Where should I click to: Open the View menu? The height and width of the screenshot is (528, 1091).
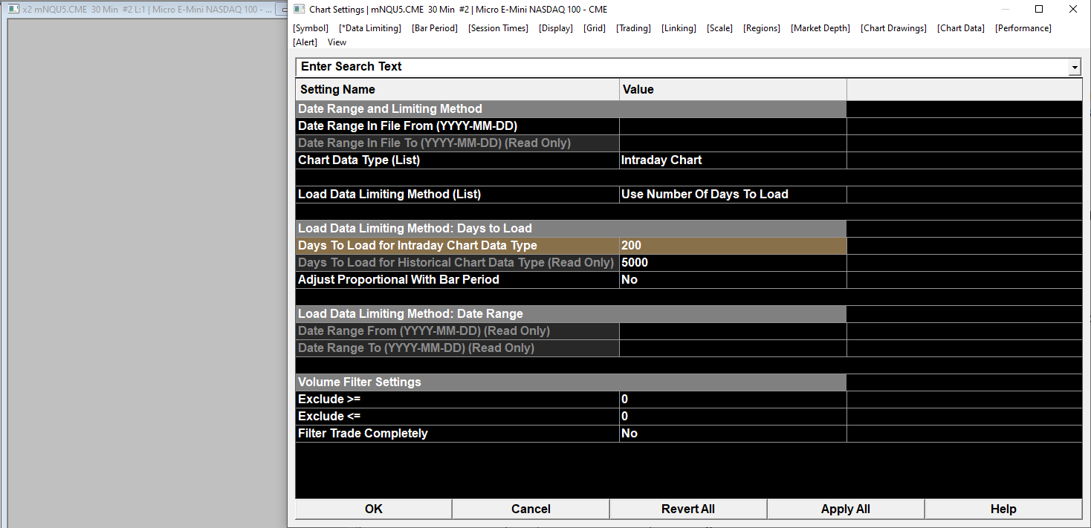(337, 42)
